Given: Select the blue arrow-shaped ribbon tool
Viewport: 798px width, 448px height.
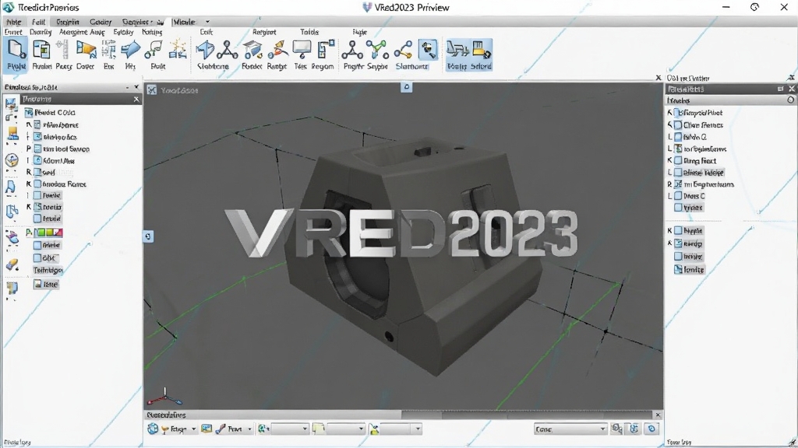Looking at the screenshot, I should click(x=130, y=50).
